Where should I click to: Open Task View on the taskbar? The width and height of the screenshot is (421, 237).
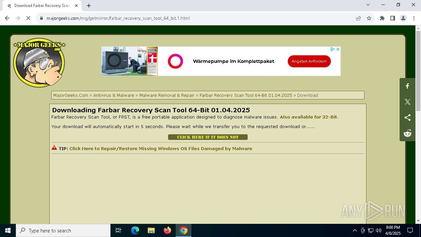coord(118,230)
